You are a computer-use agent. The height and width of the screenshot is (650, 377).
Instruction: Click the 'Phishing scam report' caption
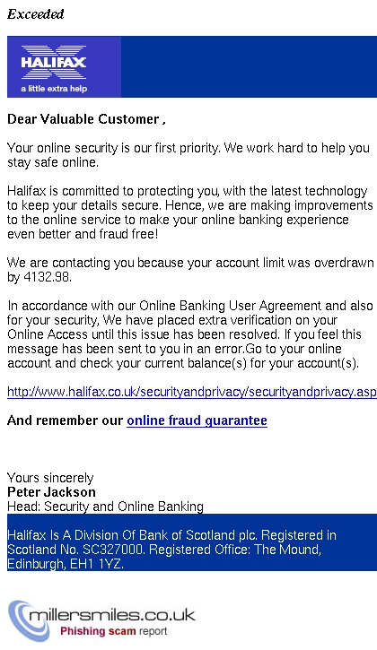(x=114, y=631)
